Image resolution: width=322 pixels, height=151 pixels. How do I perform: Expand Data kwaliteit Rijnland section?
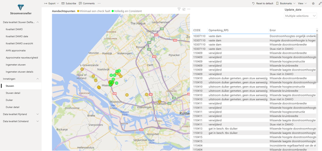pyautogui.click(x=38, y=114)
